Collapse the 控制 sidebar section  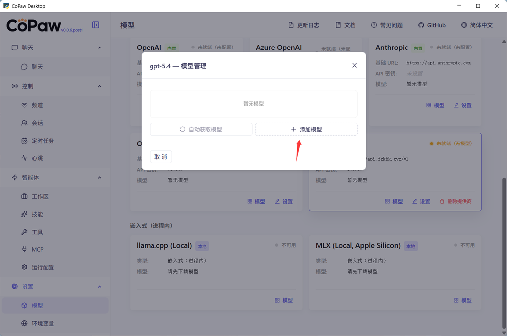[99, 86]
